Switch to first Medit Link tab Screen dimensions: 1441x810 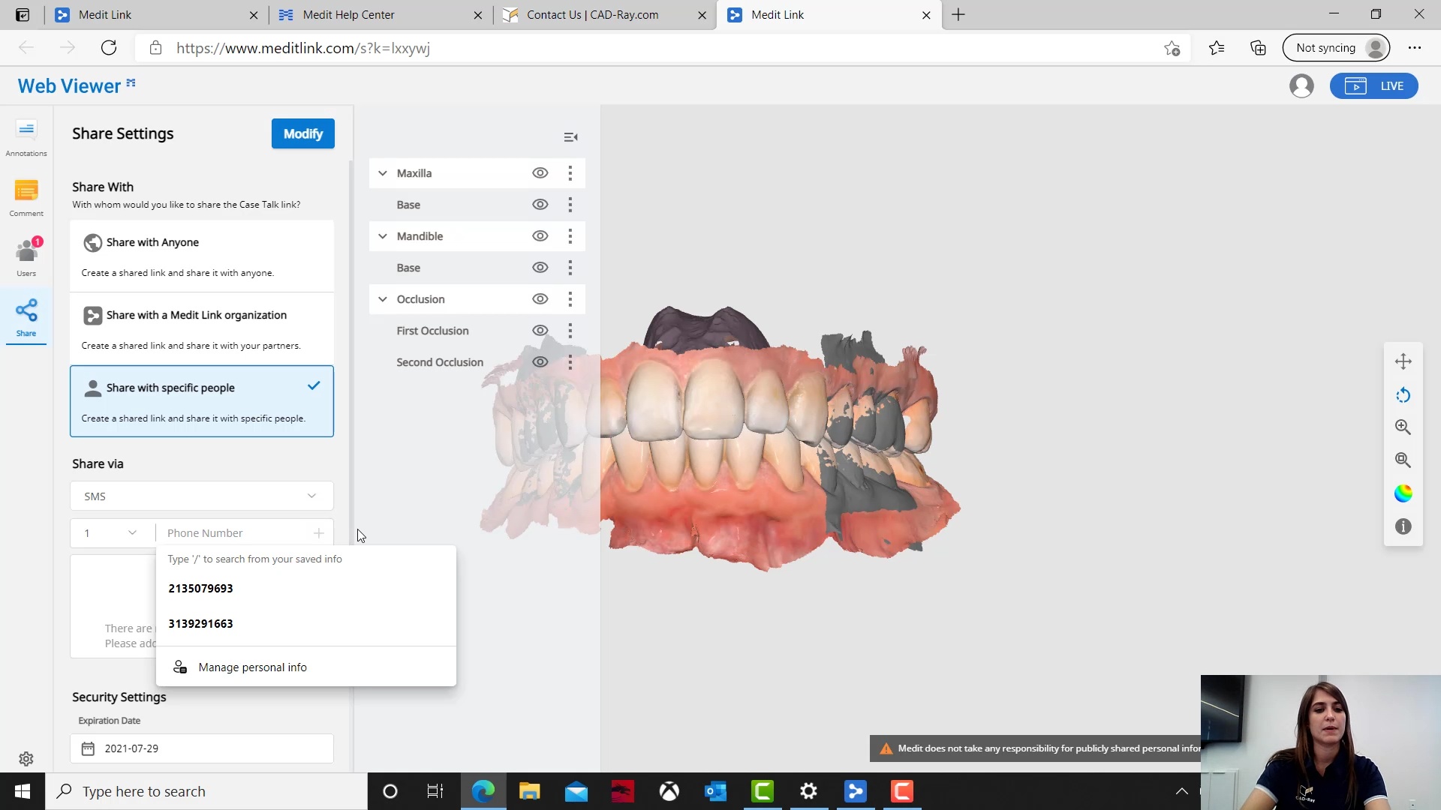tap(156, 15)
